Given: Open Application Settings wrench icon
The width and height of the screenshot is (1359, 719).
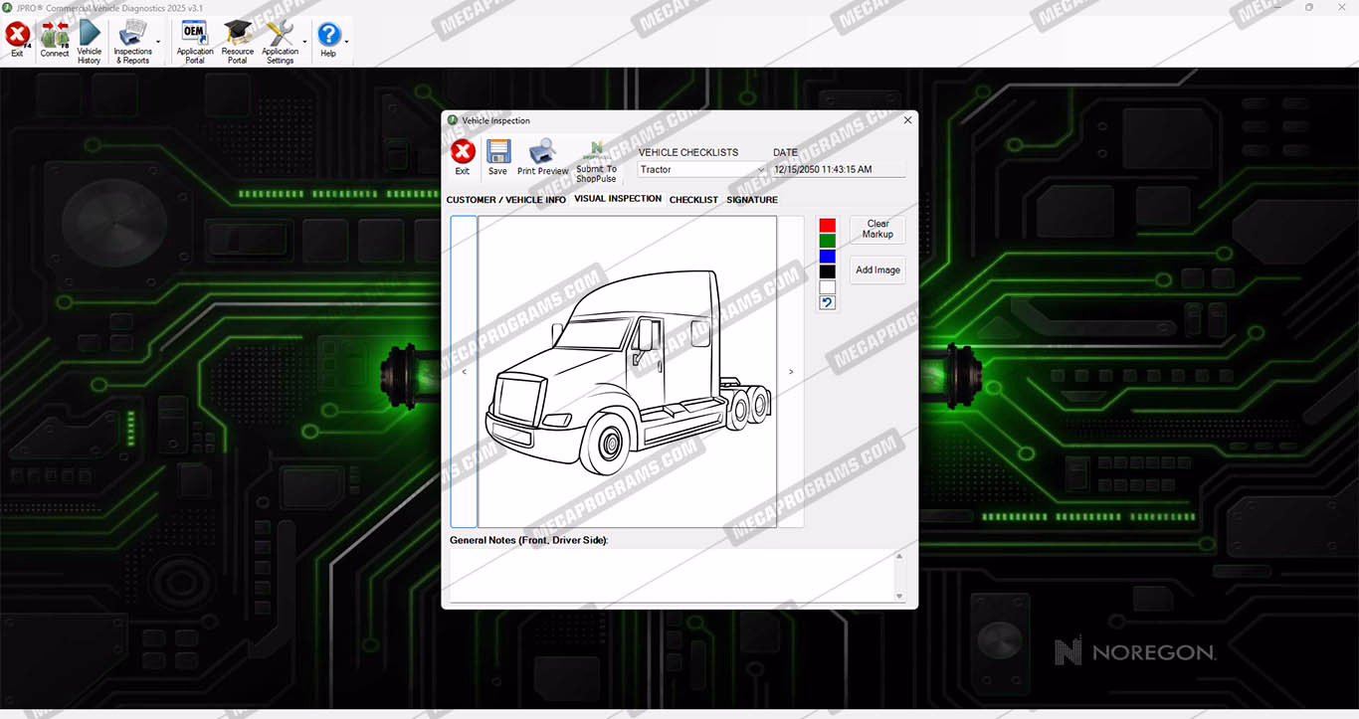Looking at the screenshot, I should pos(280,40).
